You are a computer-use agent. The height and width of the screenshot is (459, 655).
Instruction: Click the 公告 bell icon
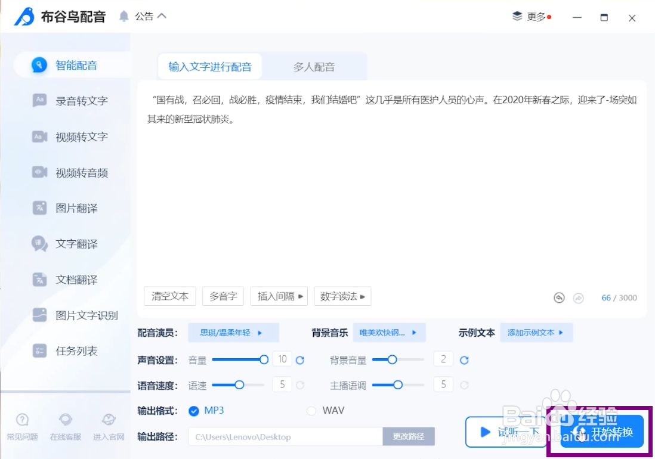pos(123,16)
